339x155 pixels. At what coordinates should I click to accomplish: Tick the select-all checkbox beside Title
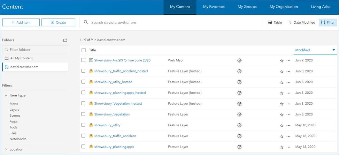click(83, 50)
